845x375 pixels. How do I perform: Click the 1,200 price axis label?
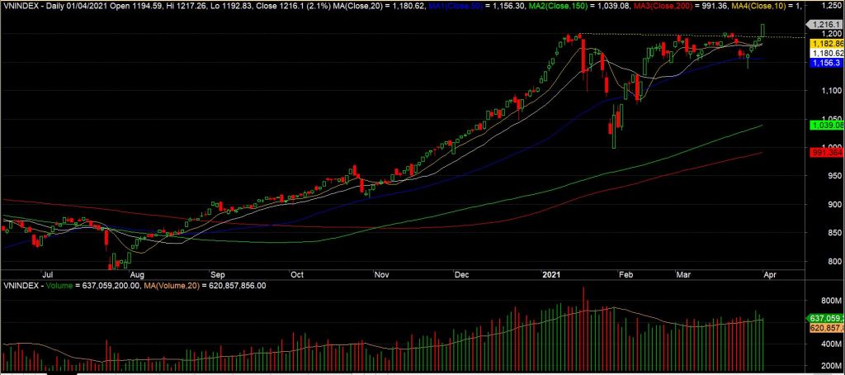(x=832, y=34)
